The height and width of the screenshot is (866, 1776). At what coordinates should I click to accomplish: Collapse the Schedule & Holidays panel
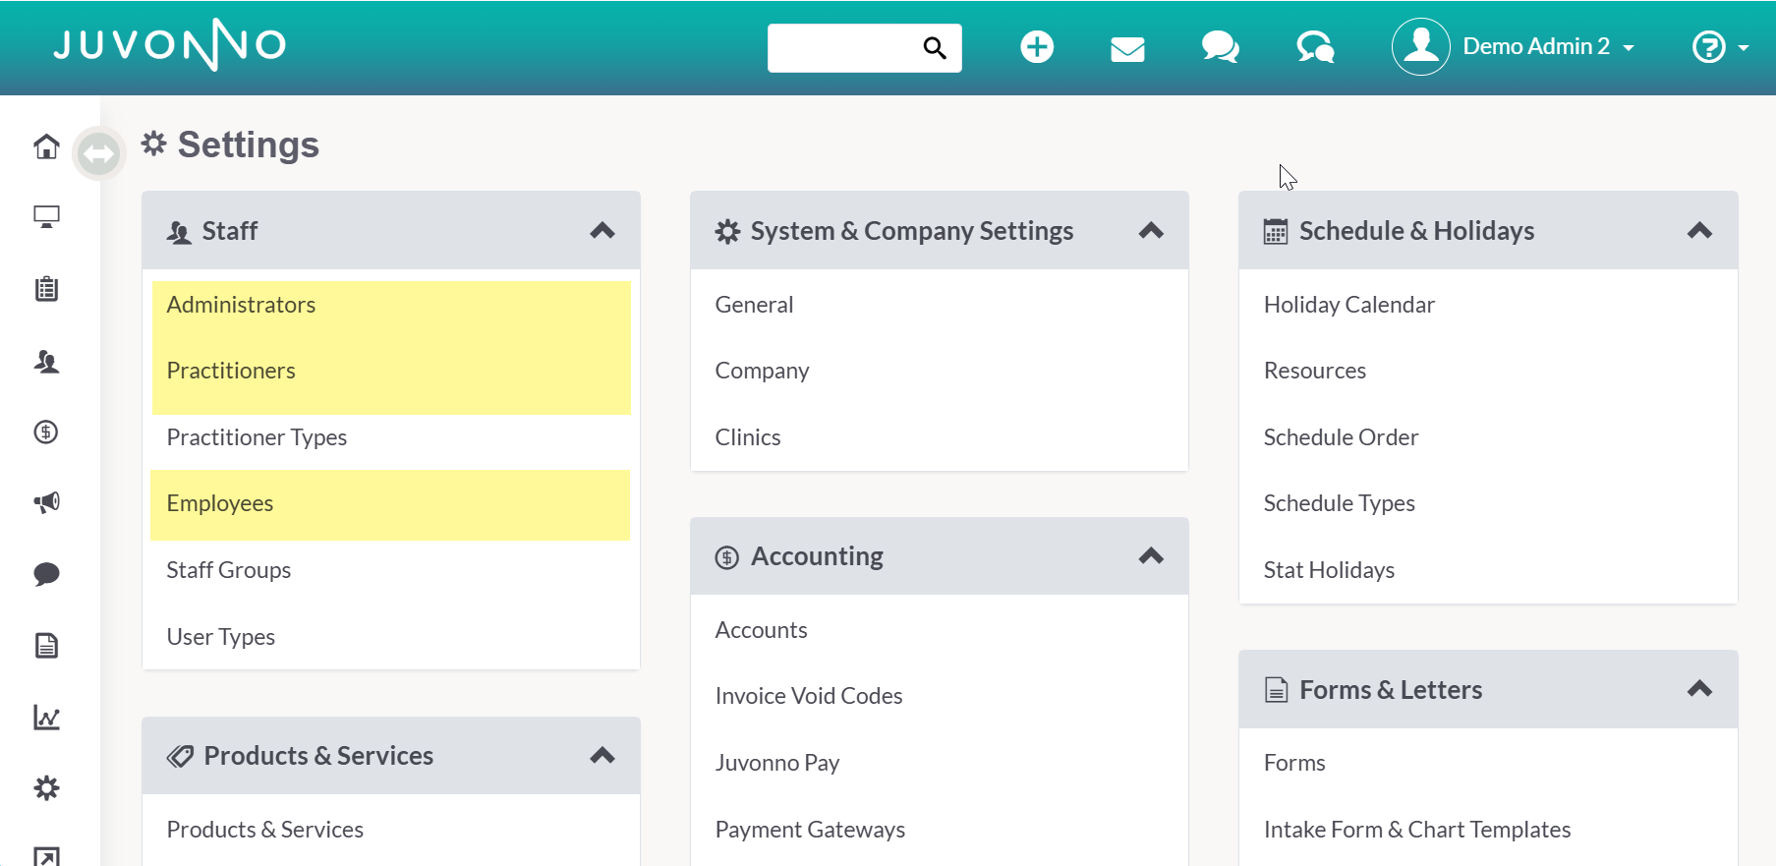click(x=1699, y=231)
